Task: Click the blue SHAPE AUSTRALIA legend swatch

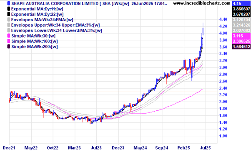Action: pyautogui.click(x=9, y=3)
